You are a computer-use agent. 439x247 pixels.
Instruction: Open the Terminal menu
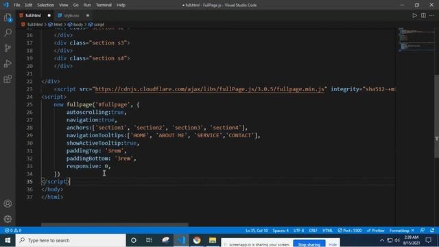pyautogui.click(x=104, y=5)
